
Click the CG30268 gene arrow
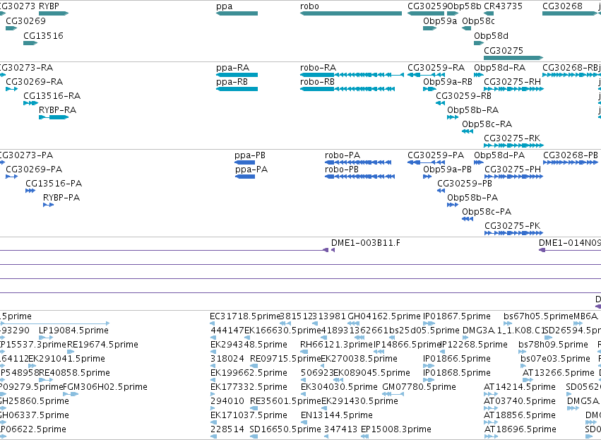pos(569,13)
